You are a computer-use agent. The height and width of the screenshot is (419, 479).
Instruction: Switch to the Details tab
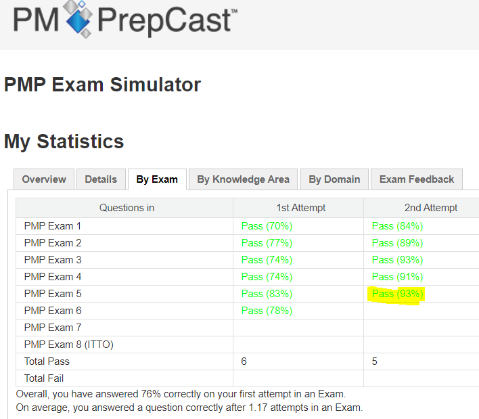(101, 179)
